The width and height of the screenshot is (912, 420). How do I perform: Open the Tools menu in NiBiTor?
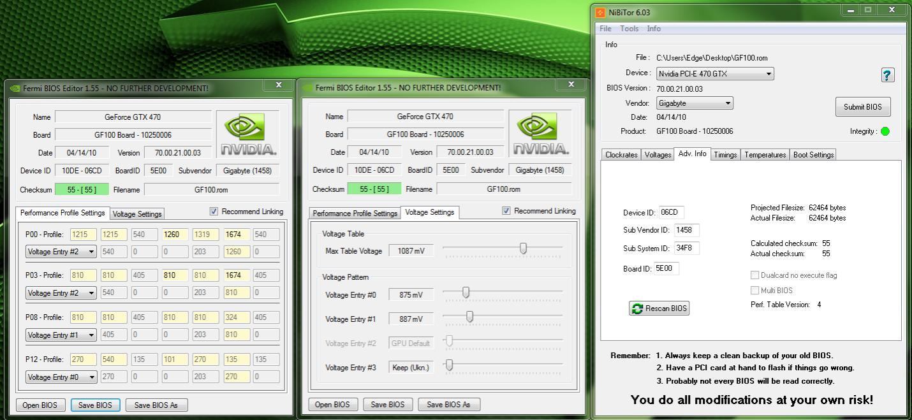pos(629,29)
